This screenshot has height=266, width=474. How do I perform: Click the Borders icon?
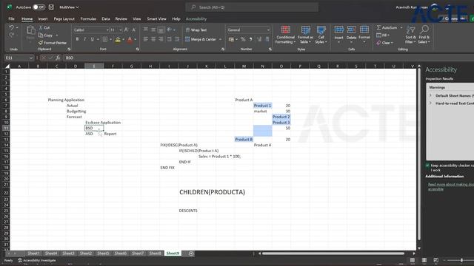tap(105, 39)
